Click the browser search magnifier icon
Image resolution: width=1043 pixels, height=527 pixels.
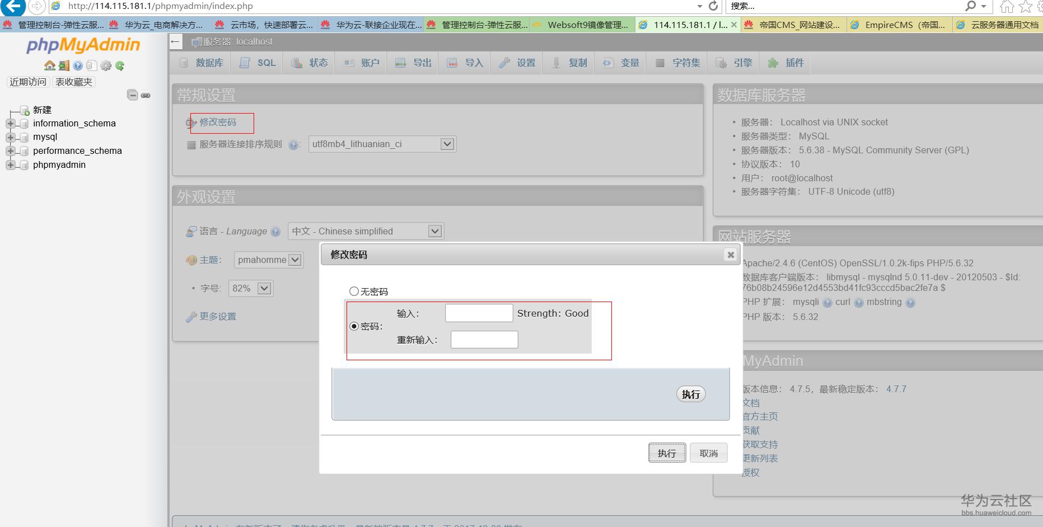(971, 6)
